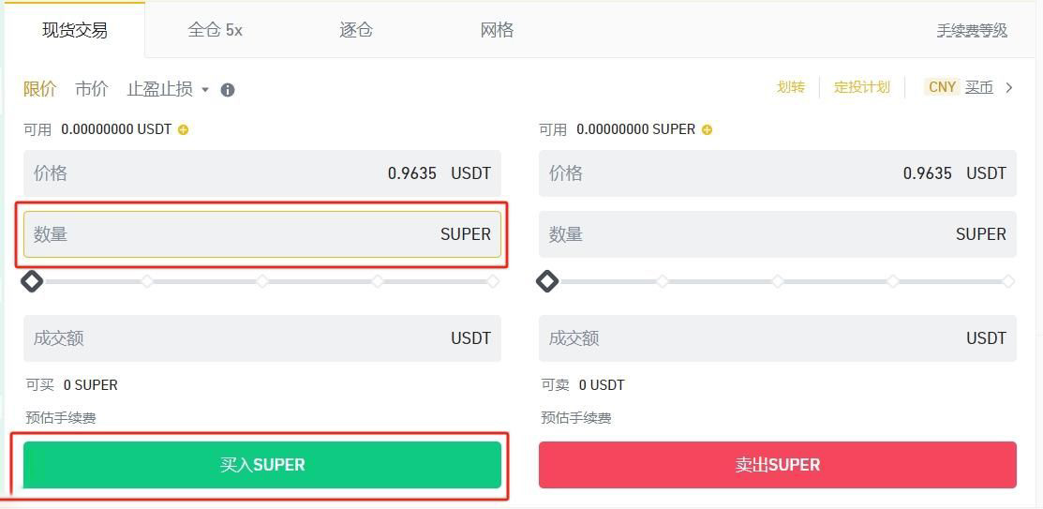Image resolution: width=1043 pixels, height=509 pixels.
Task: Open the 手续费等级 link
Action: (x=972, y=31)
